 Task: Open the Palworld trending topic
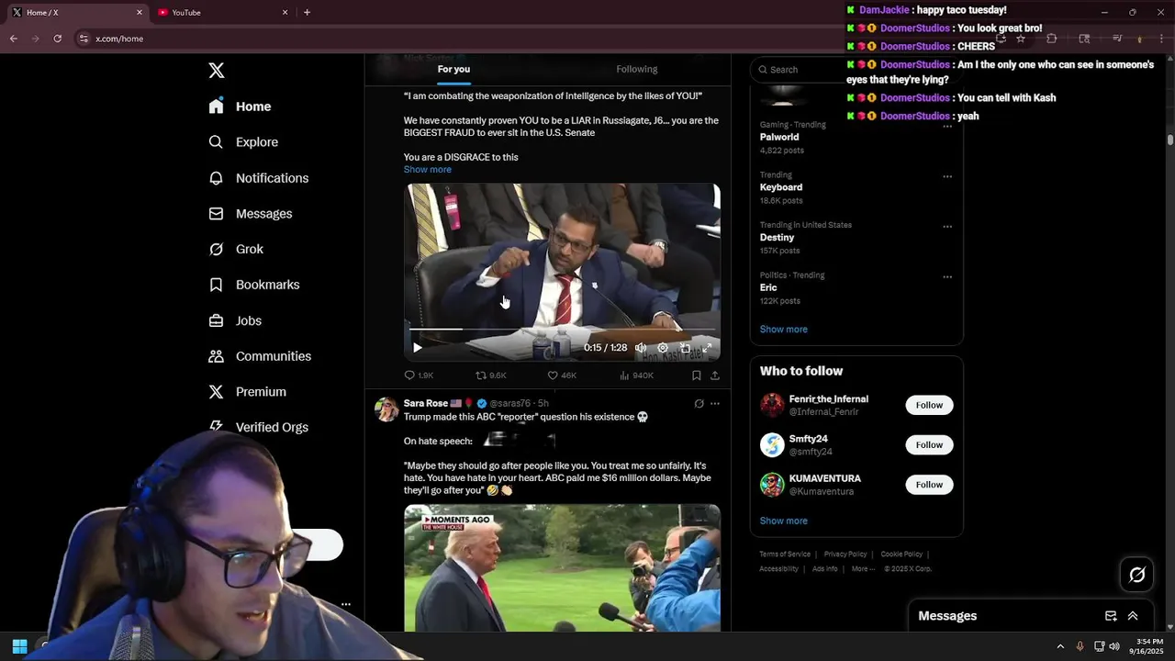pyautogui.click(x=779, y=137)
